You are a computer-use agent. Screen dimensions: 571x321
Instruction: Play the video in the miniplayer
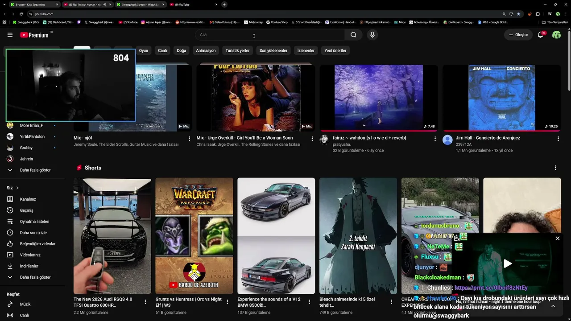pyautogui.click(x=508, y=263)
